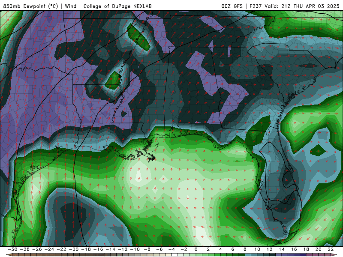
Task: Click the -22 colorbar label
Action: (61, 249)
